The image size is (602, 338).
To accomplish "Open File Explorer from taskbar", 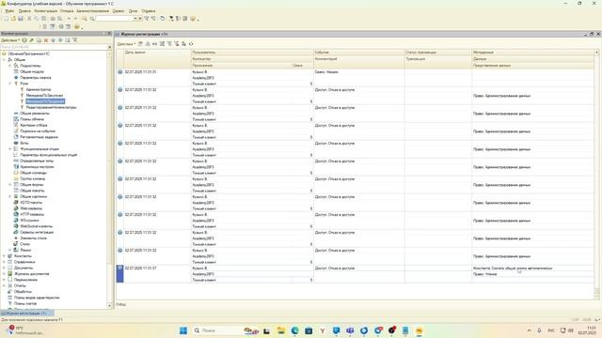I will tap(281, 330).
